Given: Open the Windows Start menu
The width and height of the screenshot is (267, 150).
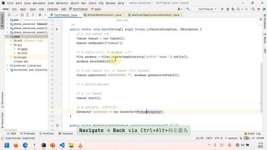Looking at the screenshot, I should click(7, 145).
